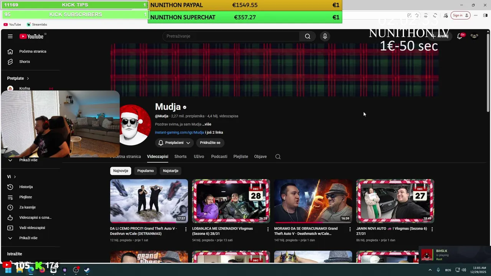The height and width of the screenshot is (276, 491).
Task: Open i još 2 linka
Action: tap(214, 132)
